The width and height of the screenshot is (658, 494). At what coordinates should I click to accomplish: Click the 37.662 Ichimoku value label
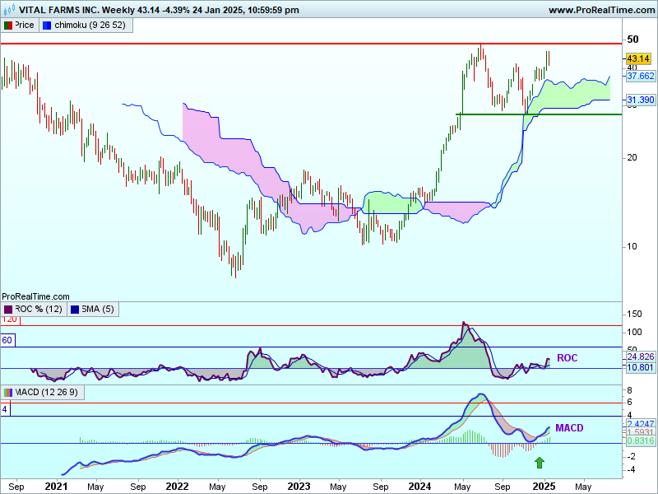coord(640,76)
